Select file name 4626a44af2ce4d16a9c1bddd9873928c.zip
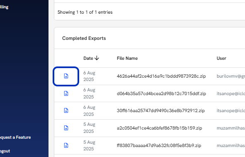Viewport: 245px width, 157px height. 161,76
